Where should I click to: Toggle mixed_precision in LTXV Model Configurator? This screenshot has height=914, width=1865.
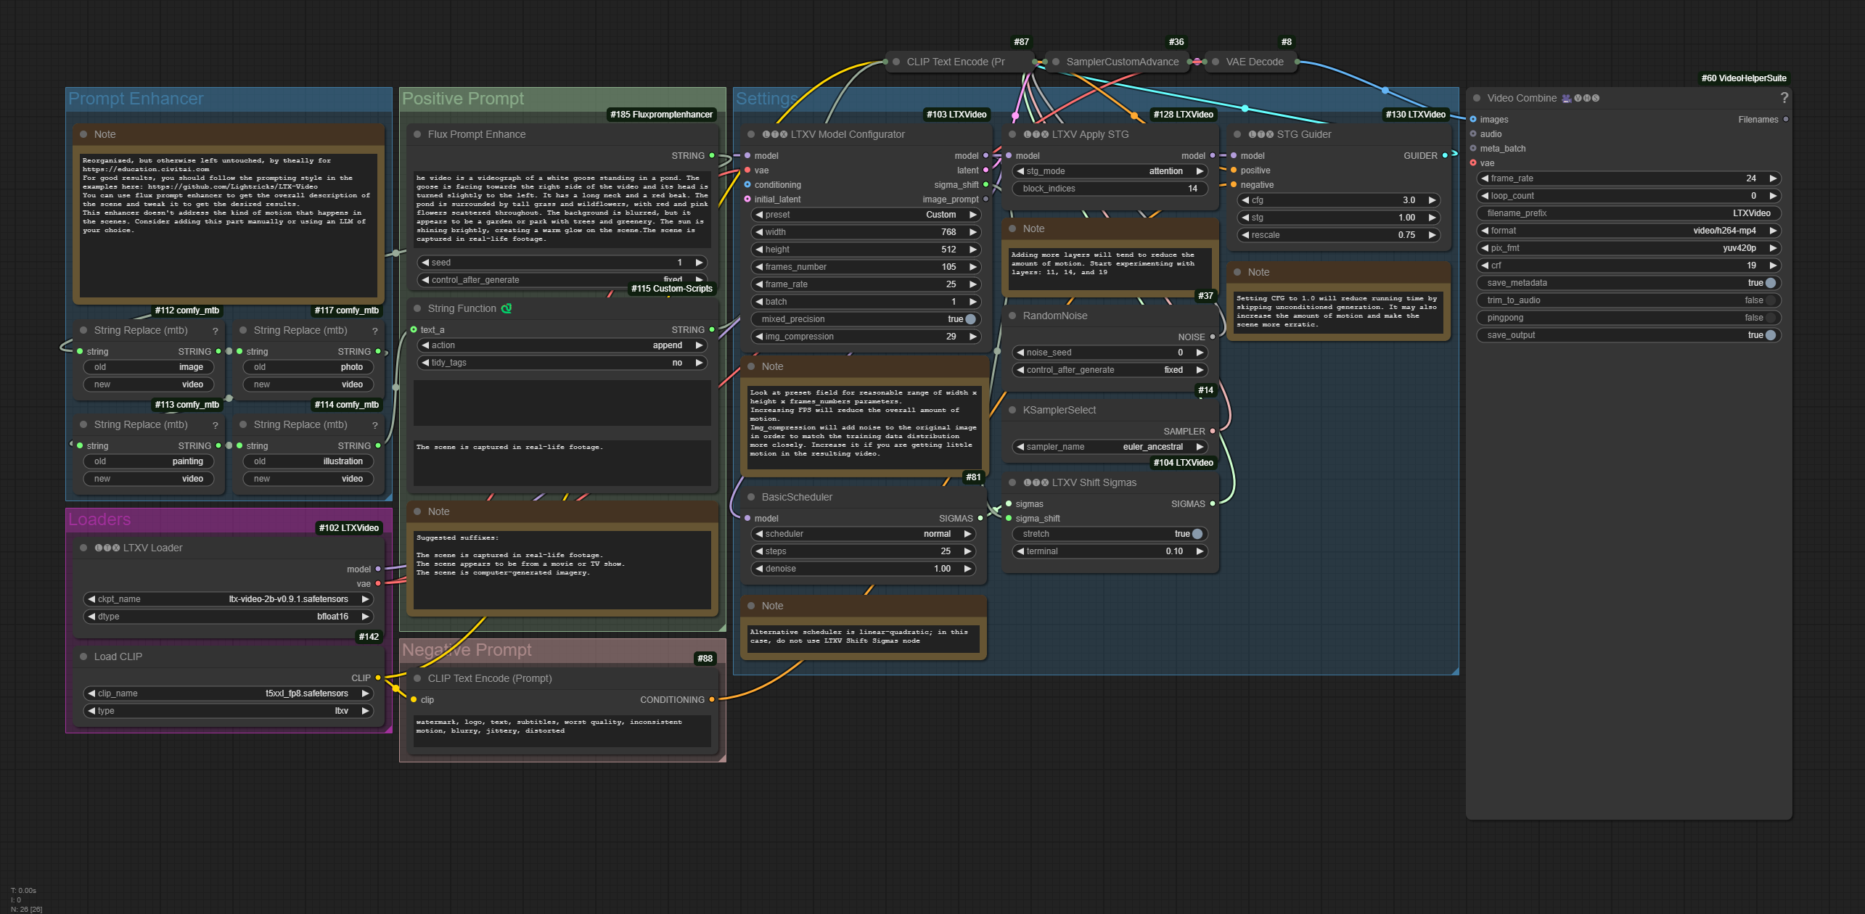(970, 319)
